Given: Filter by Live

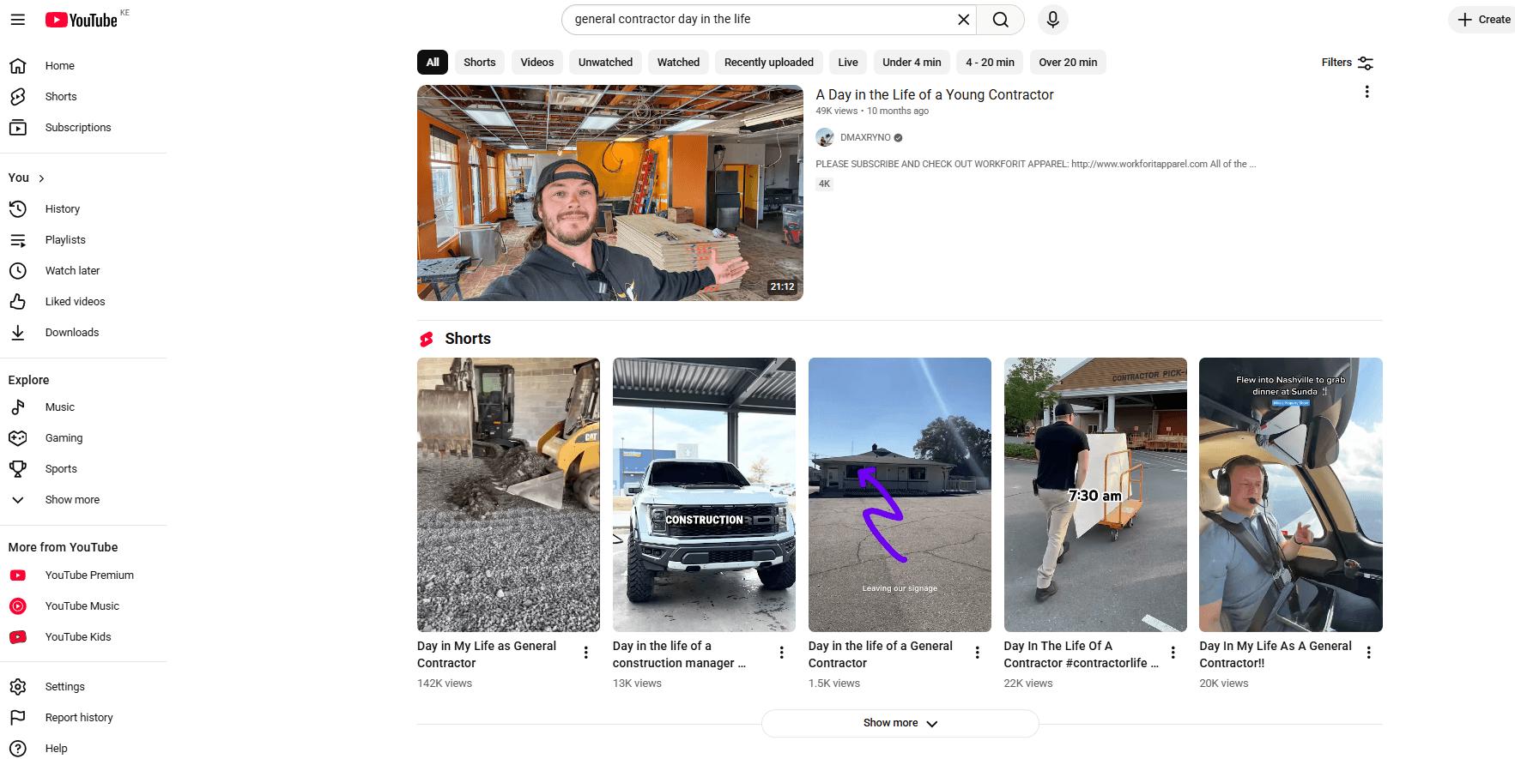Looking at the screenshot, I should [x=848, y=63].
